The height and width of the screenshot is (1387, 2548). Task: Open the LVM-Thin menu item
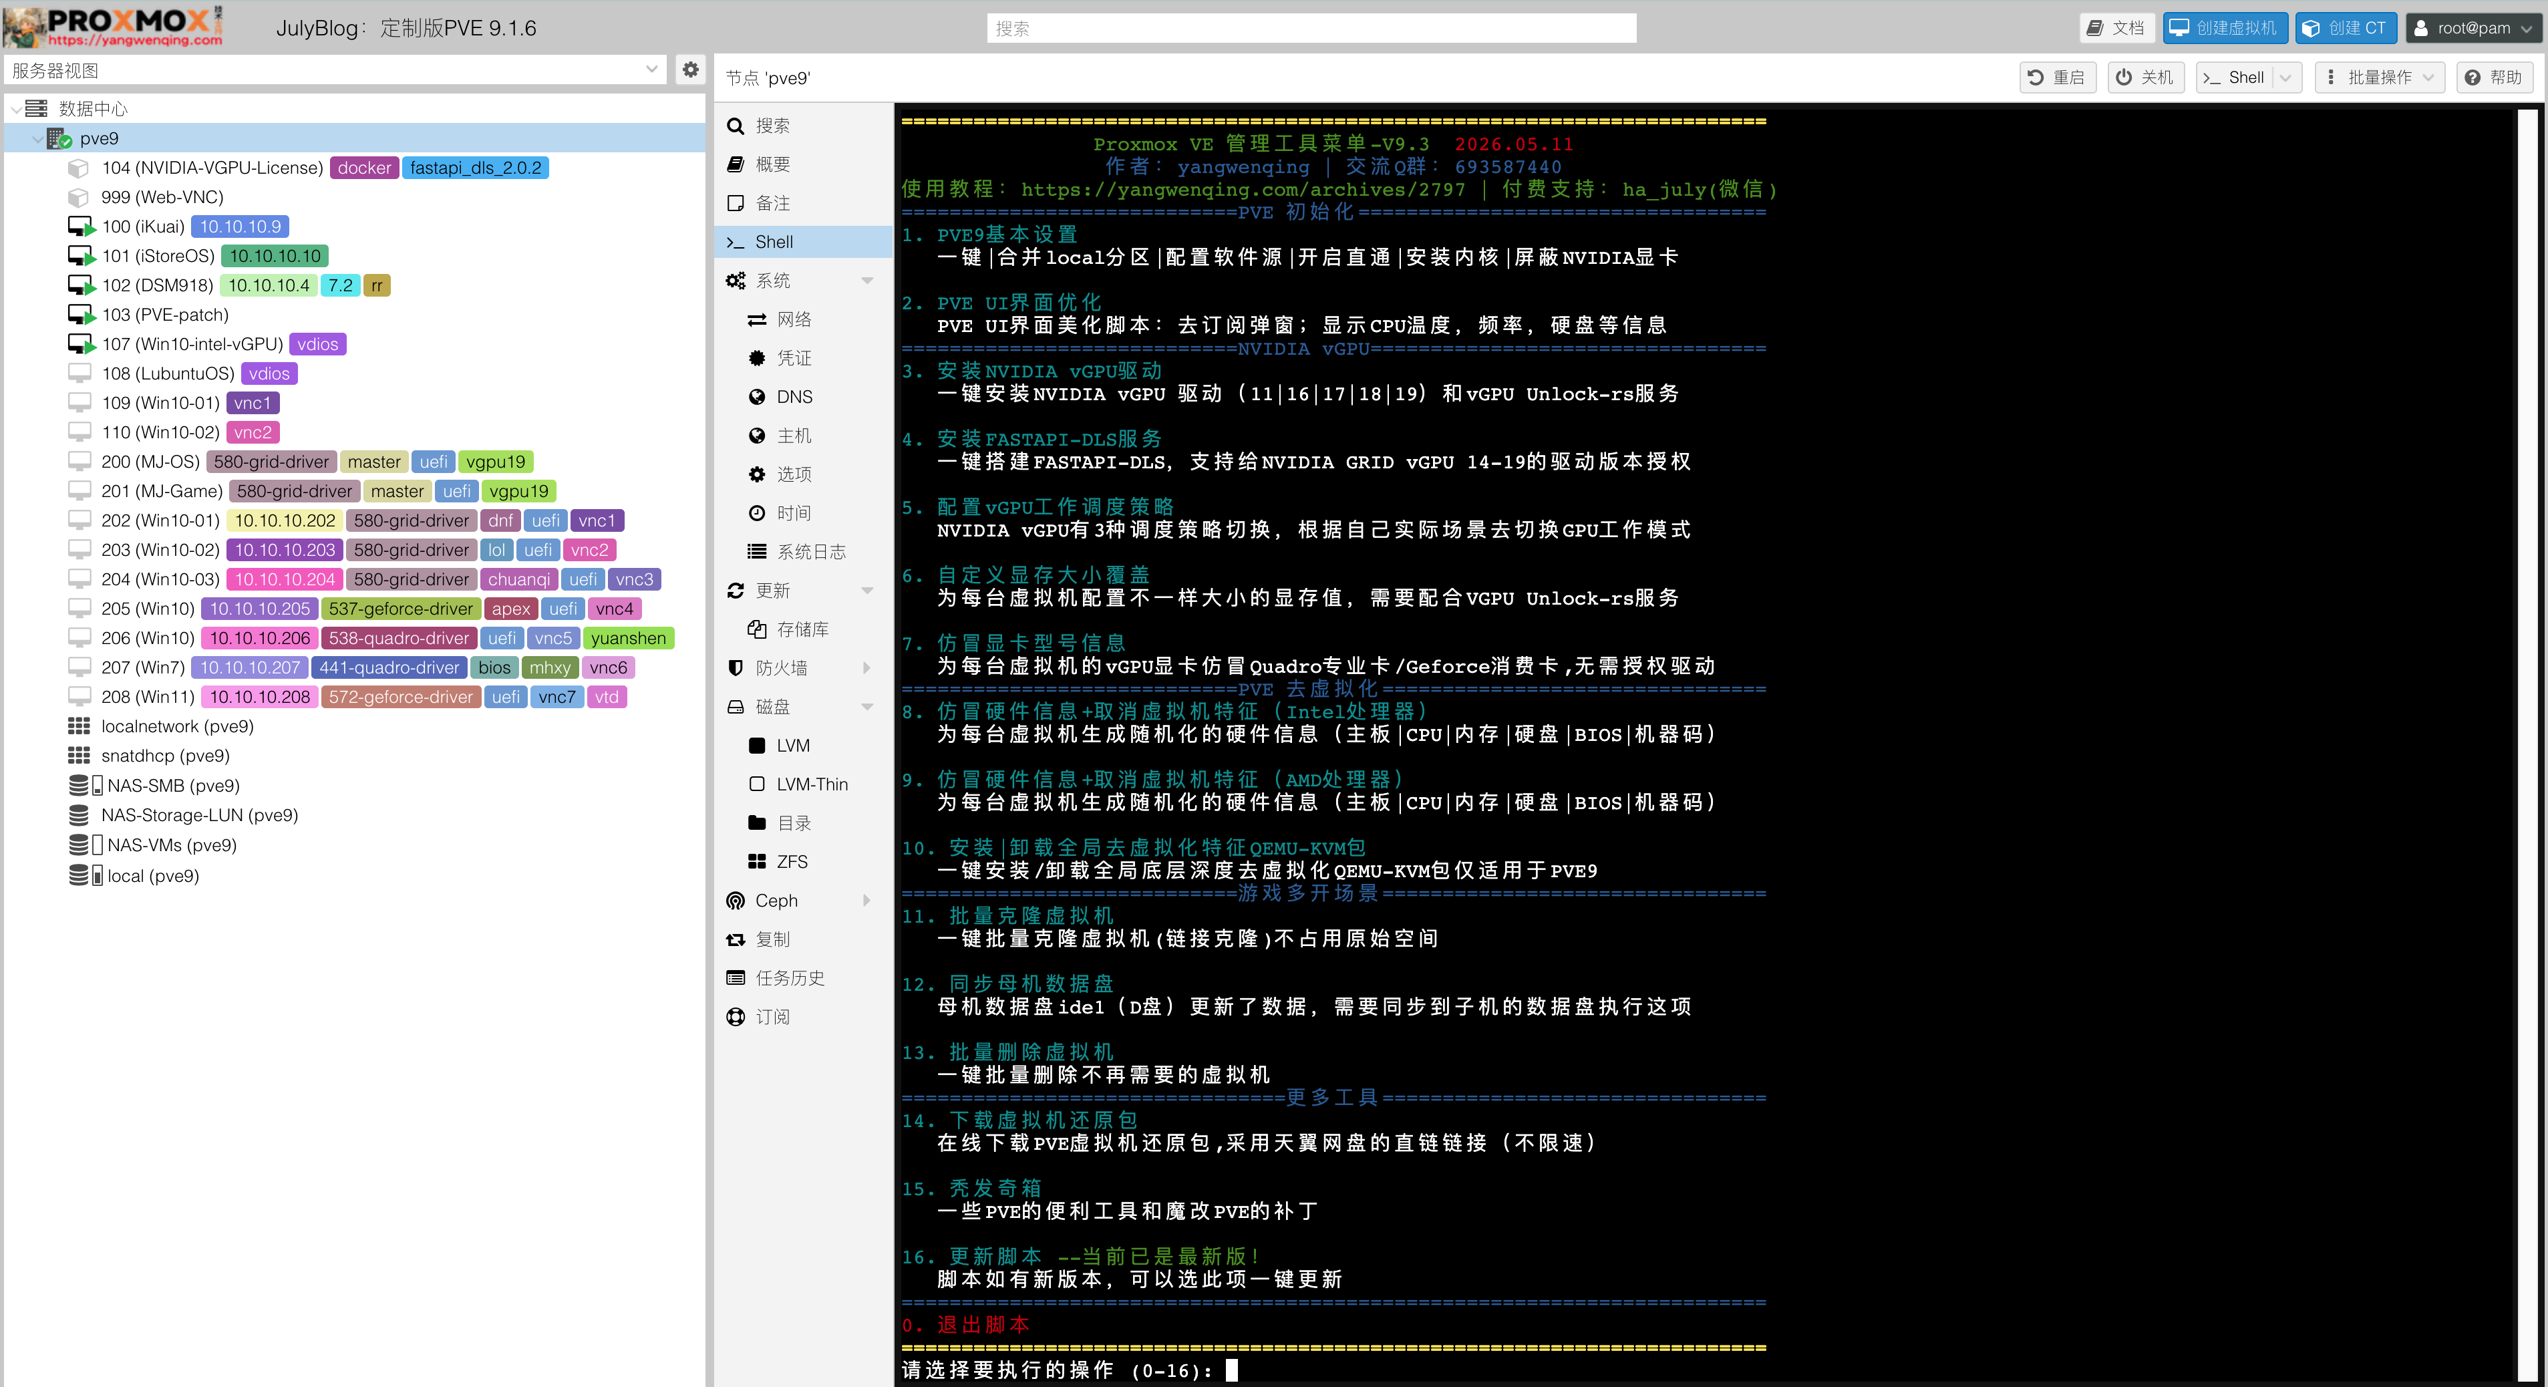pos(803,784)
